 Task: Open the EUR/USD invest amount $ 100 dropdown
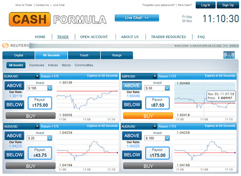pyautogui.click(x=50, y=88)
